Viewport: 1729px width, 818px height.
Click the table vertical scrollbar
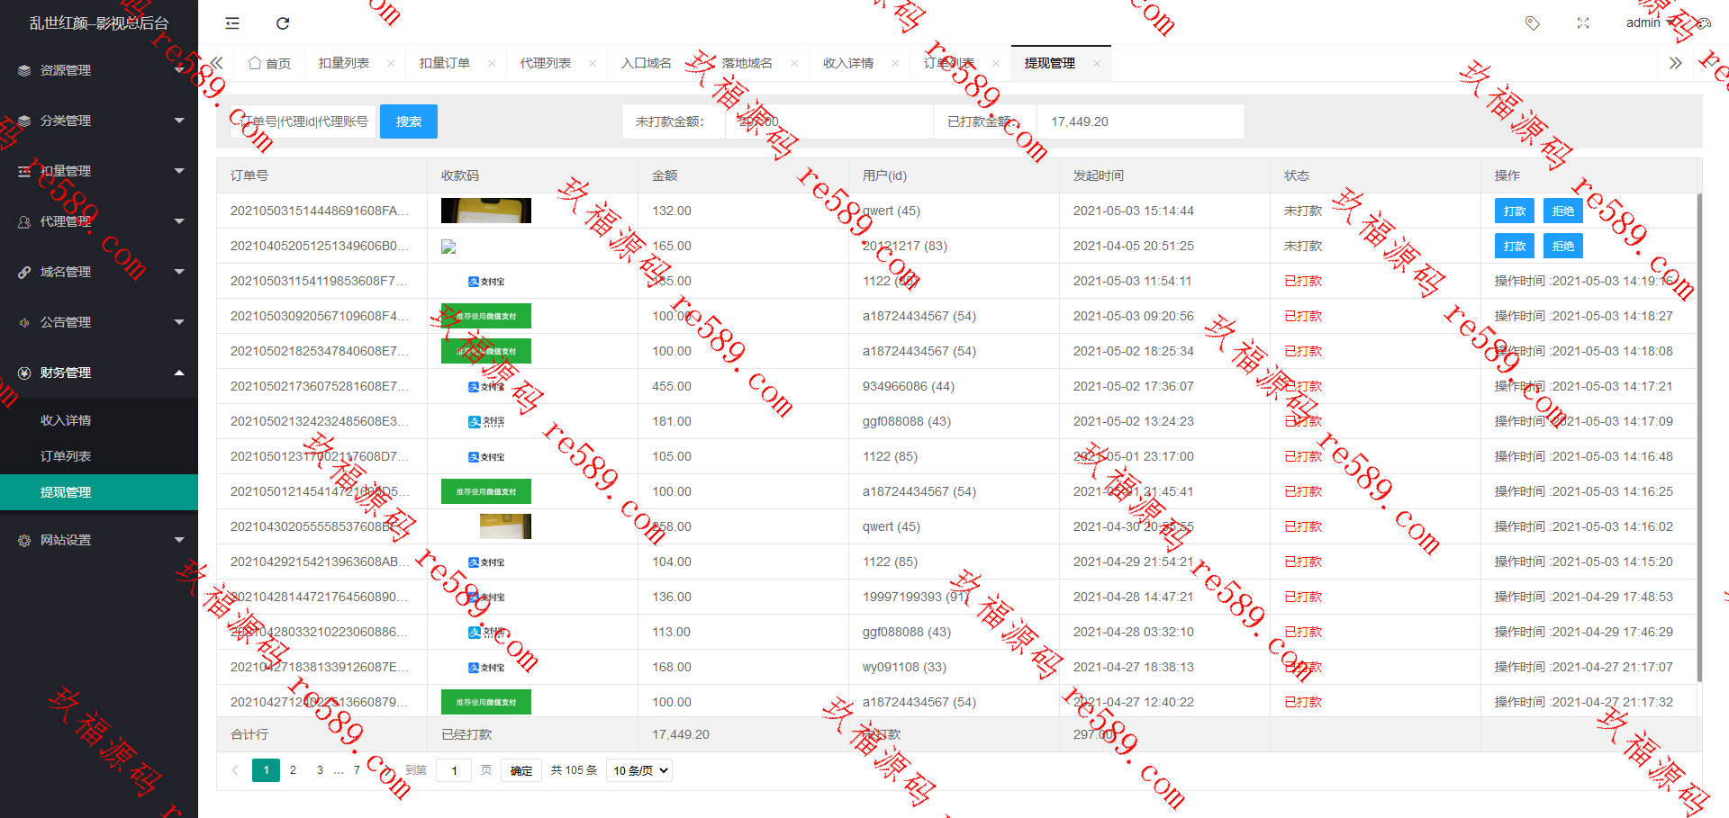[1699, 437]
